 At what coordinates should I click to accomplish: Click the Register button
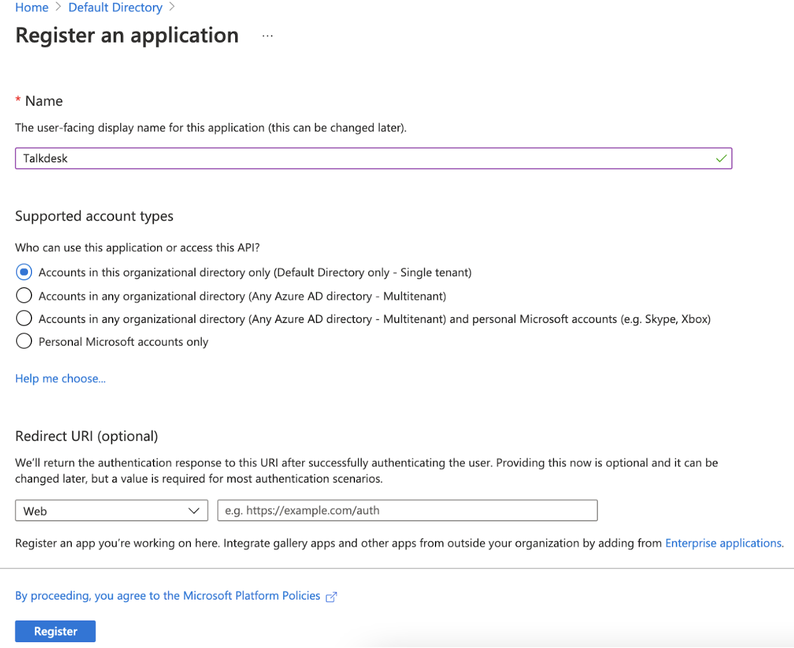click(x=55, y=631)
